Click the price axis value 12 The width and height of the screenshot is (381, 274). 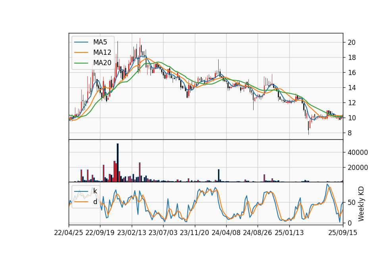pyautogui.click(x=352, y=103)
